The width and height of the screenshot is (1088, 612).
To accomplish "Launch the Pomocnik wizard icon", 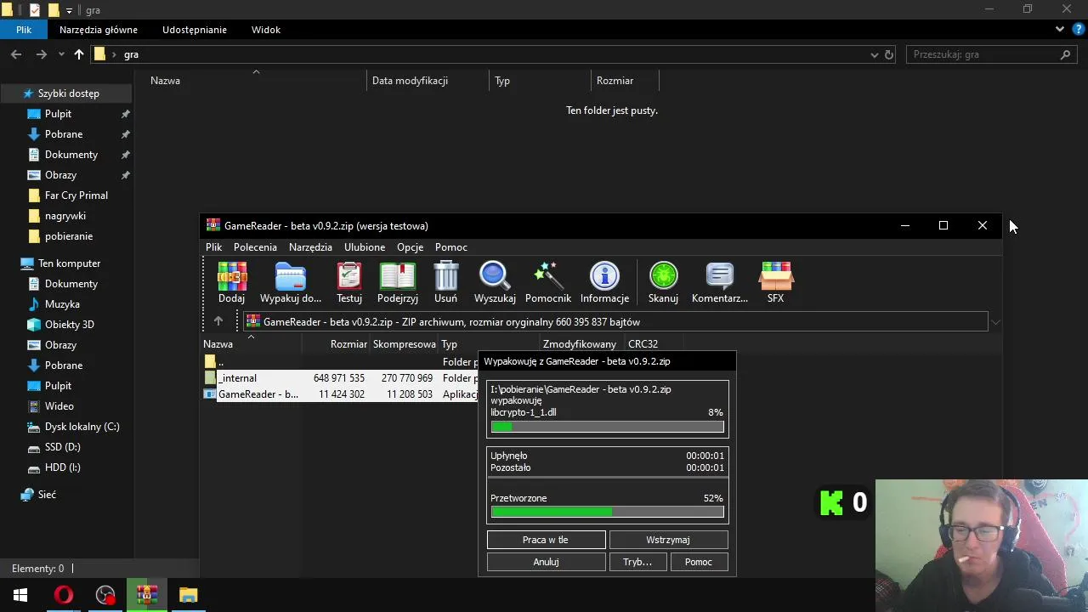I will click(x=548, y=283).
